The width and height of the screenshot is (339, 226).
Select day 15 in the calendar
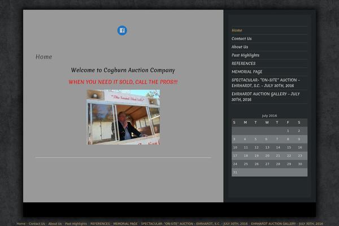(x=289, y=147)
